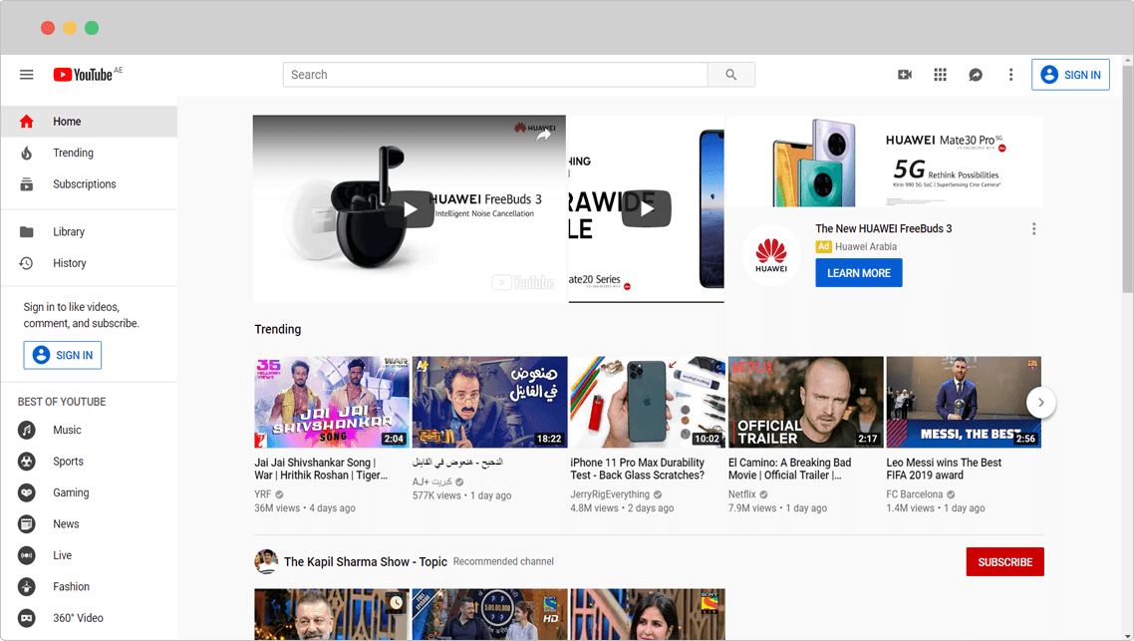
Task: Click the News icon in sidebar
Action: [x=27, y=523]
